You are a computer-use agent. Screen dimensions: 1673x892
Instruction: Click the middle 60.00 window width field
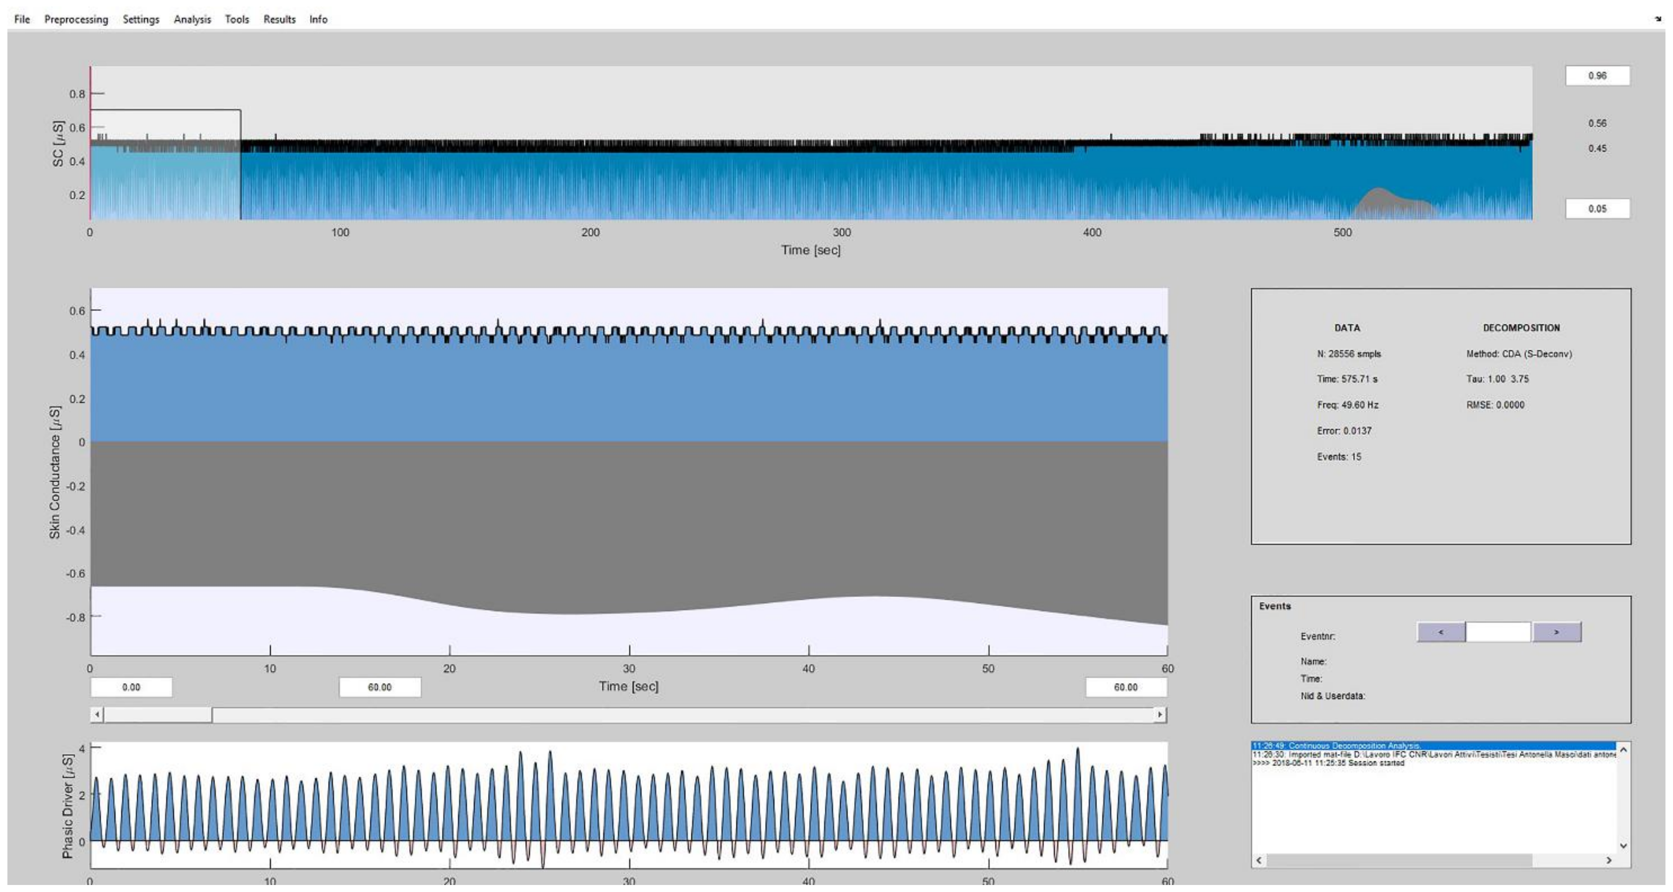tap(380, 687)
